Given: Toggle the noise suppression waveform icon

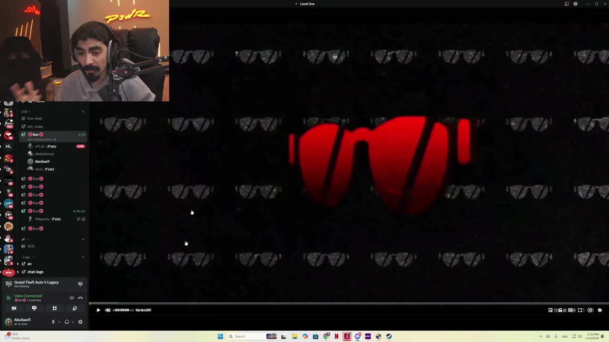Looking at the screenshot, I should (72, 298).
